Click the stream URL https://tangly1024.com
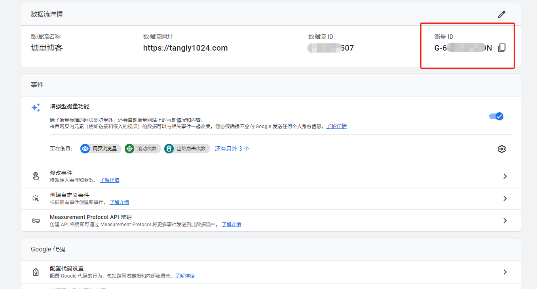The image size is (537, 289). pos(186,48)
